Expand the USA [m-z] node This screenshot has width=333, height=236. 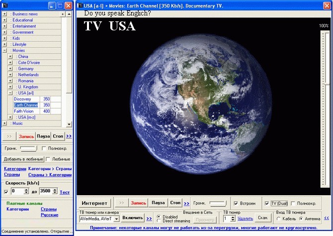point(10,118)
